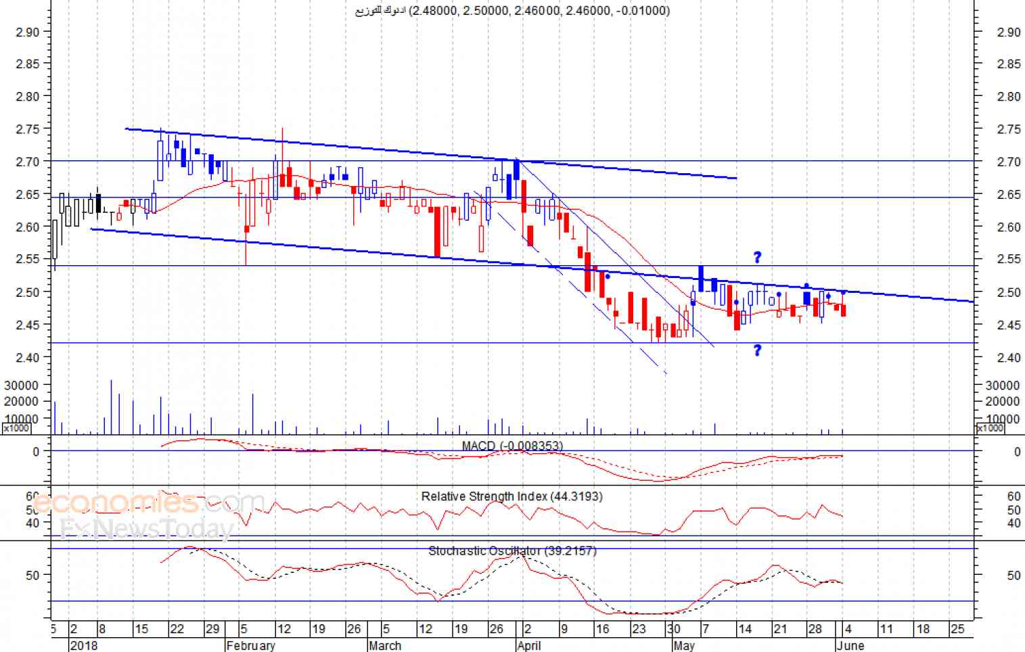Image resolution: width=1025 pixels, height=652 pixels.
Task: Click the lower blue question mark
Action: coord(757,350)
